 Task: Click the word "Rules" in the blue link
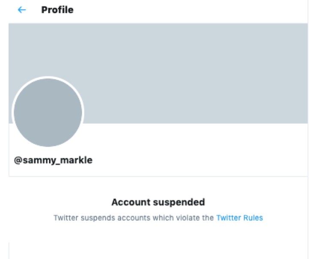point(253,218)
